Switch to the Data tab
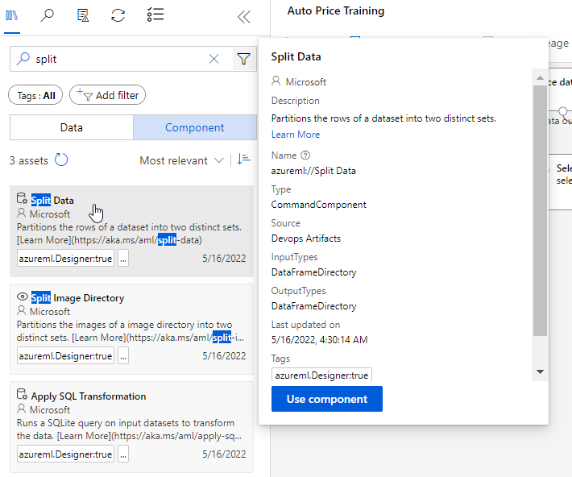This screenshot has width=572, height=477. 71,127
